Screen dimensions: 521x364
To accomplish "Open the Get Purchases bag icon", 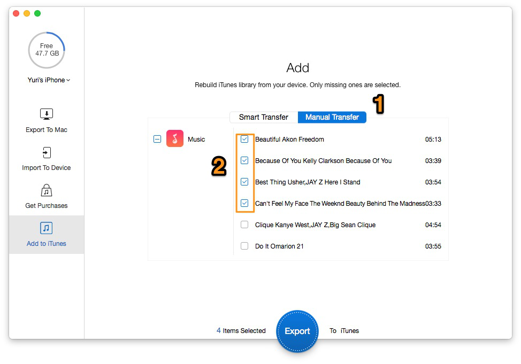I will [47, 190].
